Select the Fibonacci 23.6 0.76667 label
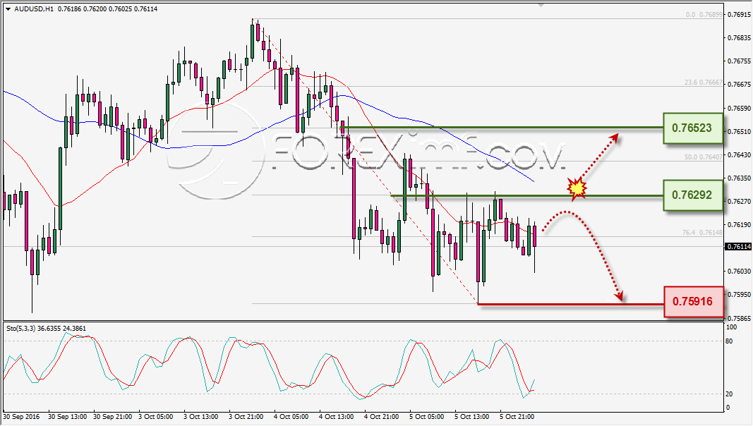The width and height of the screenshot is (753, 426). point(703,83)
